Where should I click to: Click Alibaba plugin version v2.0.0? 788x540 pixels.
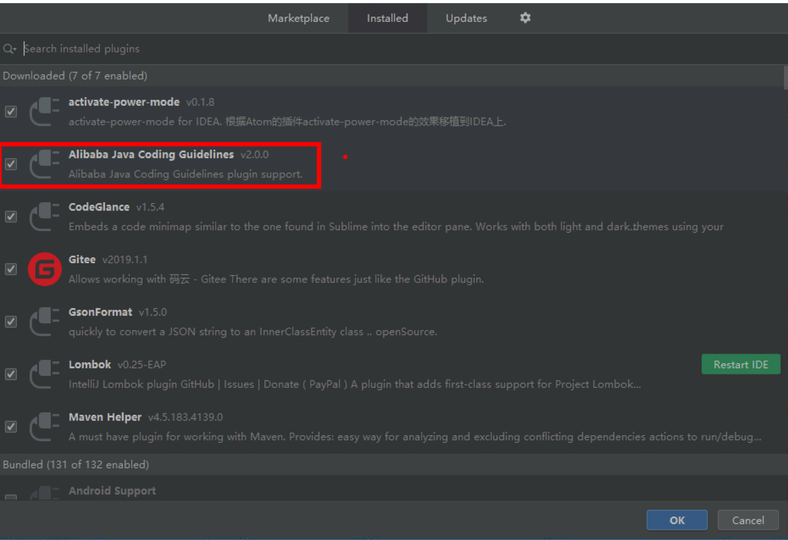(x=254, y=155)
